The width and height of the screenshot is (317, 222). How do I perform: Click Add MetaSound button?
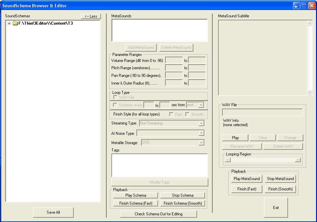click(141, 48)
